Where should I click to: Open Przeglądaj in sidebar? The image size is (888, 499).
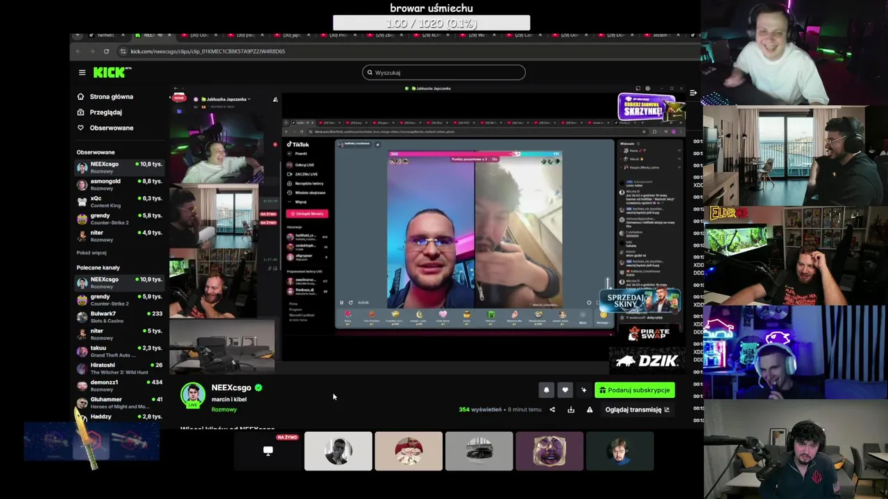[x=99, y=112]
